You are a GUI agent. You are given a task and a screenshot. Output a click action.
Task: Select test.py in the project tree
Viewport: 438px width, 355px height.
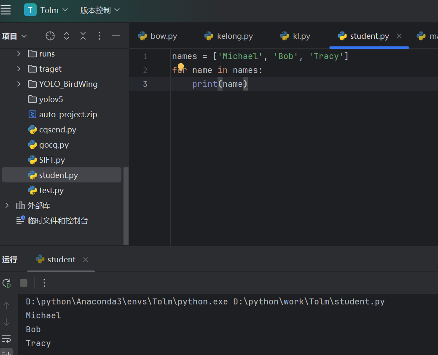[x=51, y=190]
